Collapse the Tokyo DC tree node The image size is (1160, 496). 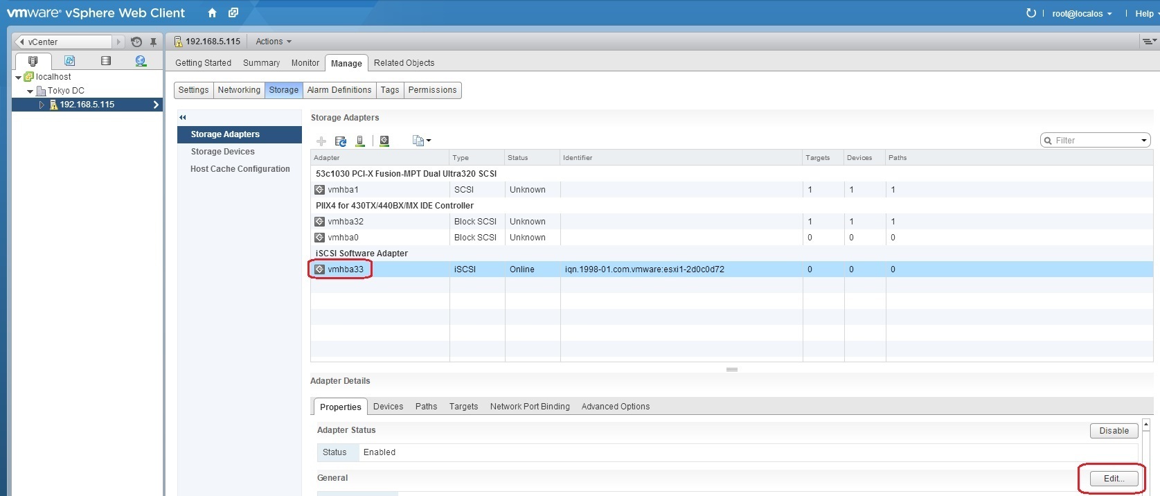point(30,91)
